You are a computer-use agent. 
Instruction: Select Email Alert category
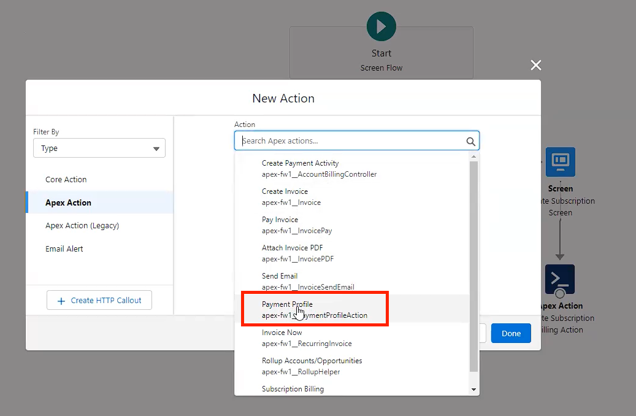tap(64, 249)
